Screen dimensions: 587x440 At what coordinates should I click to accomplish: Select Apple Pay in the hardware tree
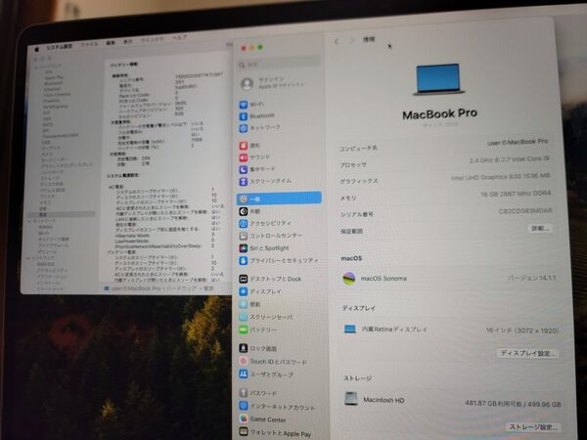click(x=54, y=78)
